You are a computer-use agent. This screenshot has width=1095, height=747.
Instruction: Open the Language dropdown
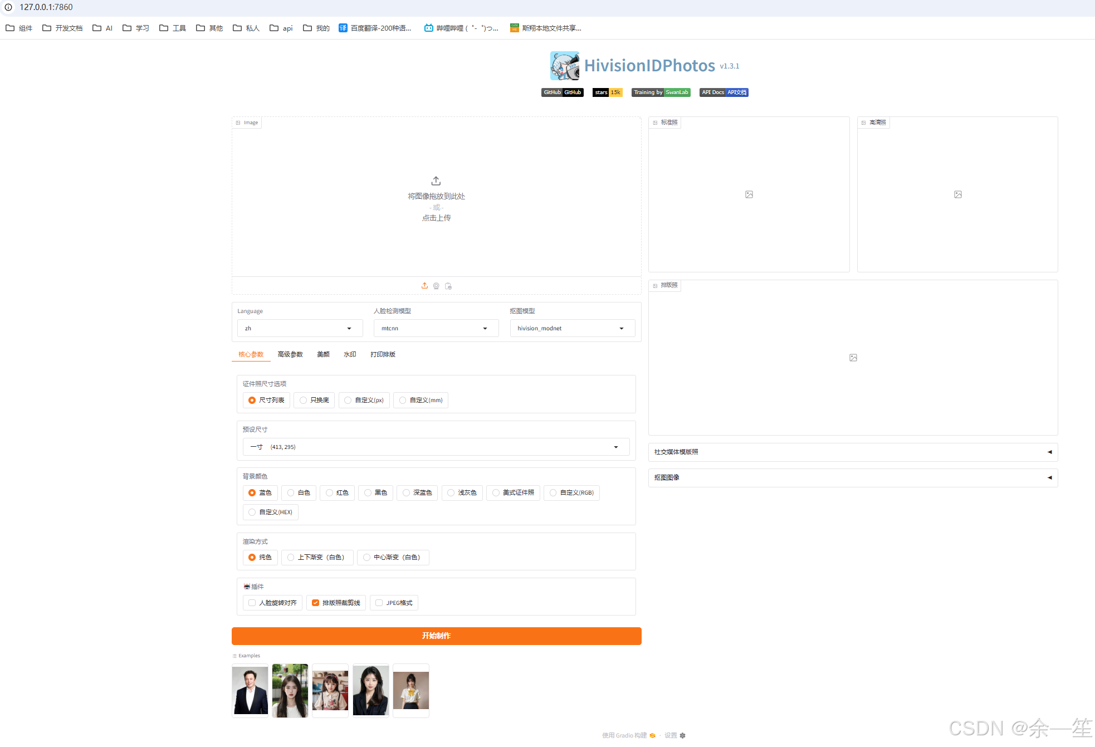point(300,328)
